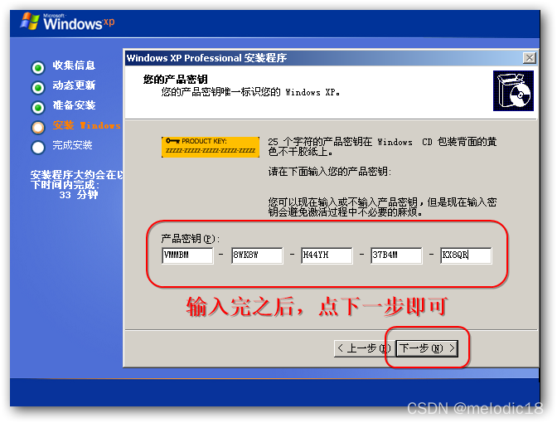
Task: Select the second key field 8WK8W
Action: pos(257,255)
